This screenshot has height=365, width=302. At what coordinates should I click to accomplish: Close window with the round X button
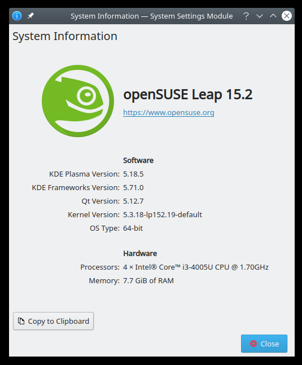coord(287,16)
